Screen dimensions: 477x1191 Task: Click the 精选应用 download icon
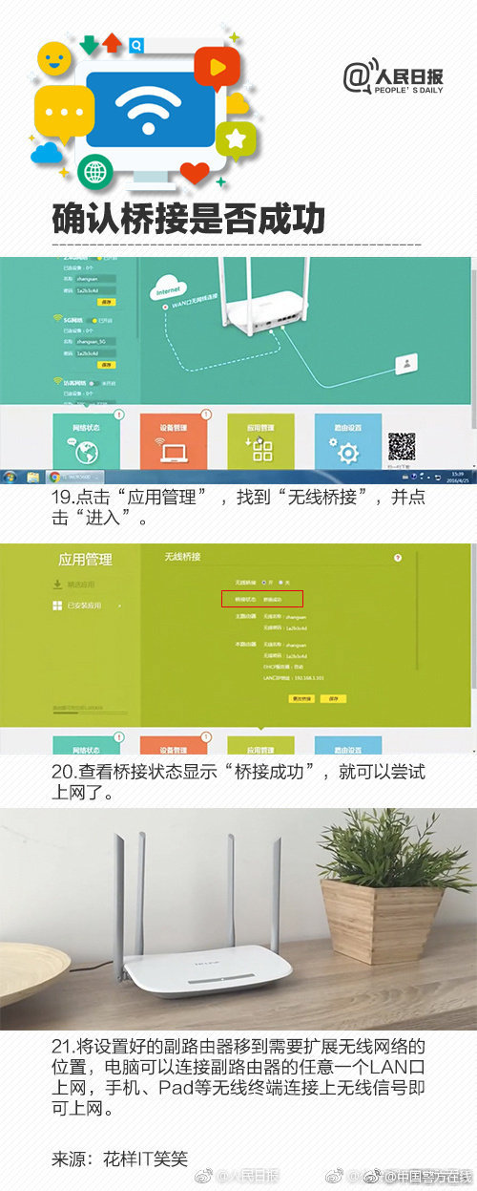coord(57,585)
